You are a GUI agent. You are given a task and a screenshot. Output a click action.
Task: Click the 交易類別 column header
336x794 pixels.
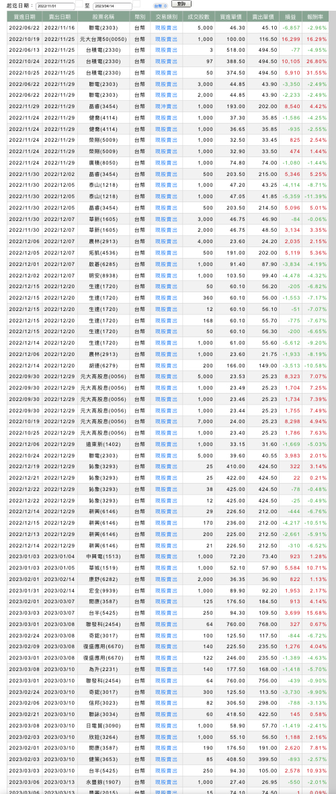tap(166, 17)
